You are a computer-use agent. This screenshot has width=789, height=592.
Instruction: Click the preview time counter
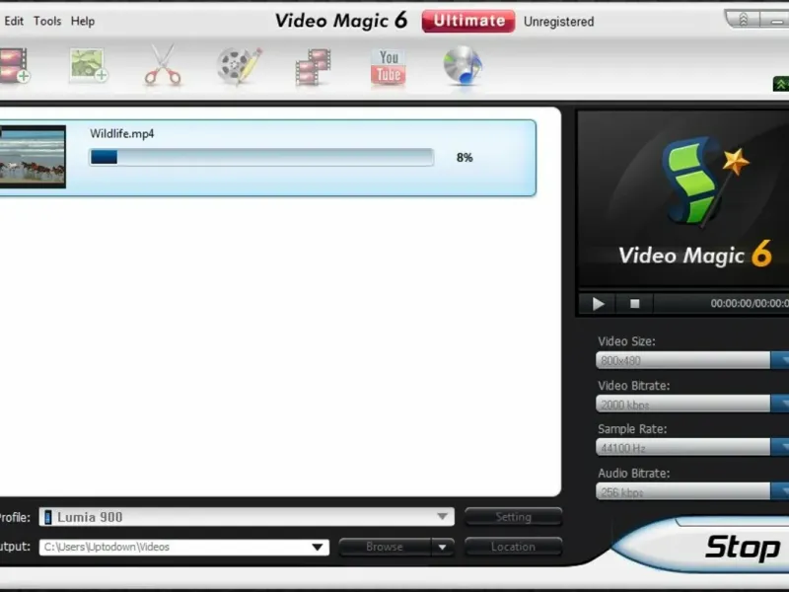point(750,303)
